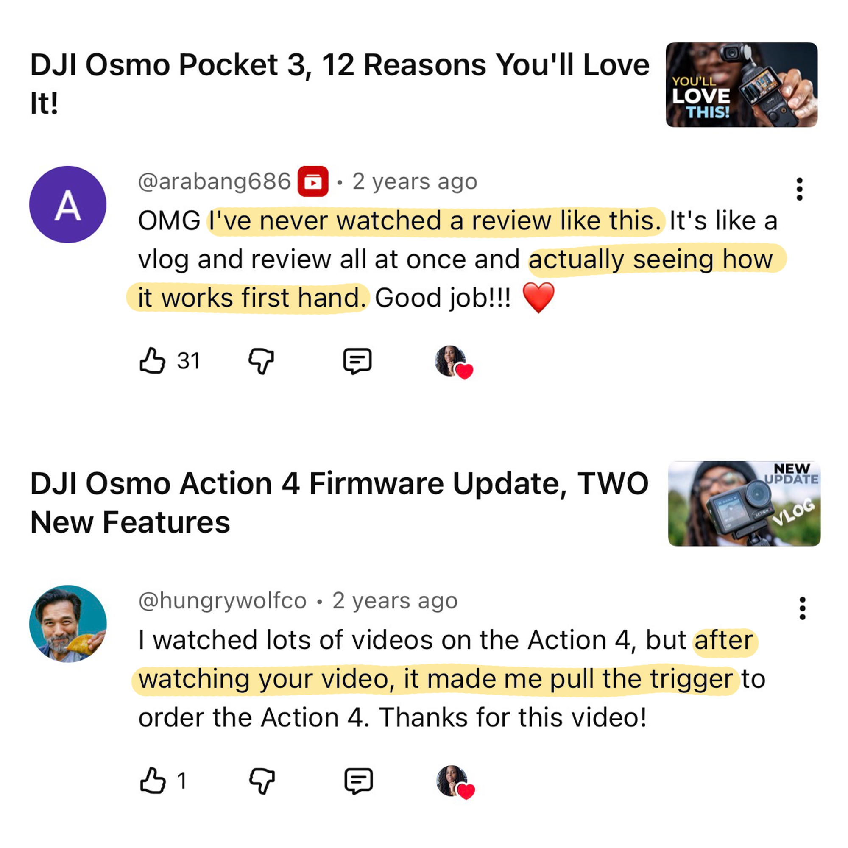Open DJI Osmo Pocket 3 video thumbnail
The height and width of the screenshot is (848, 848).
pos(741,85)
